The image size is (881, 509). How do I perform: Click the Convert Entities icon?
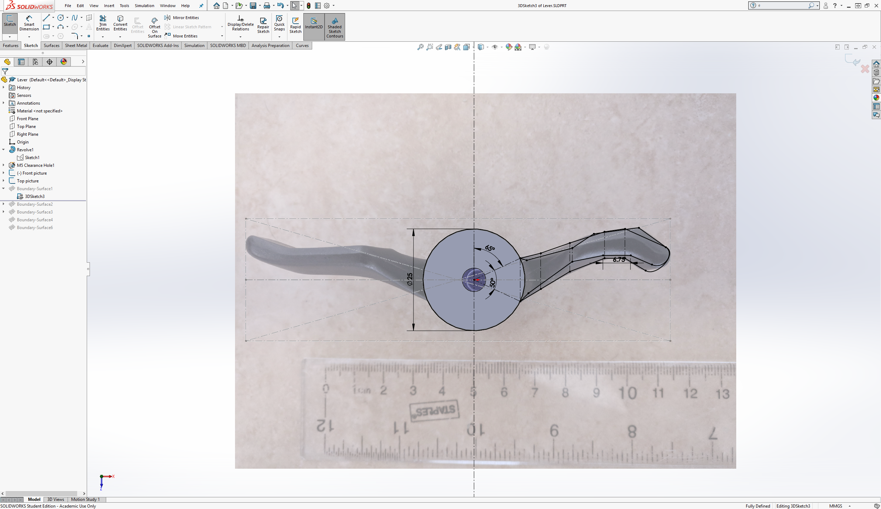[120, 23]
